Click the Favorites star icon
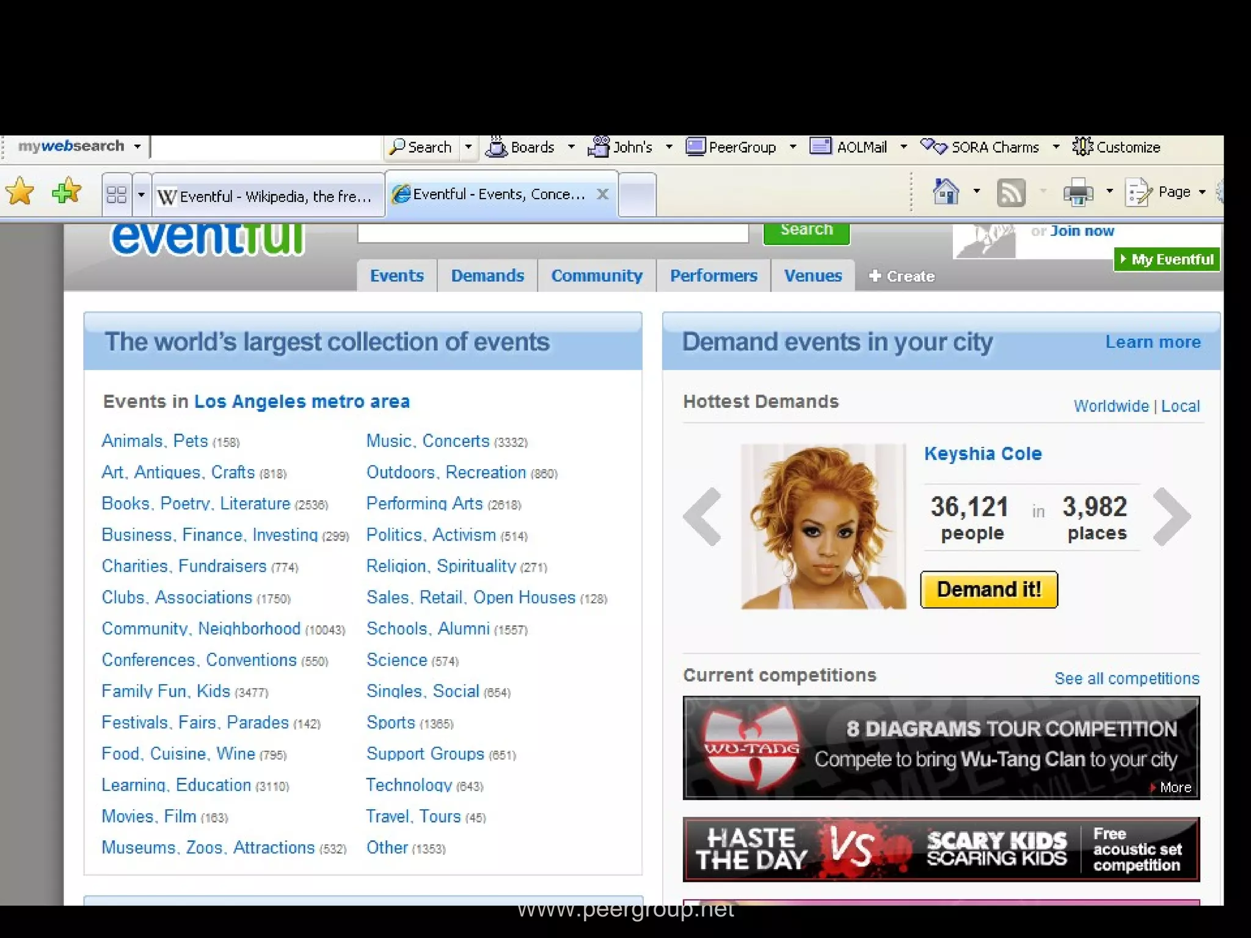1251x938 pixels. pos(20,192)
